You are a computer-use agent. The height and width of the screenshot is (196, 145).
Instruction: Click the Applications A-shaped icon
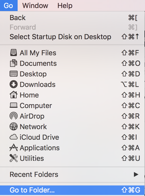14,148
